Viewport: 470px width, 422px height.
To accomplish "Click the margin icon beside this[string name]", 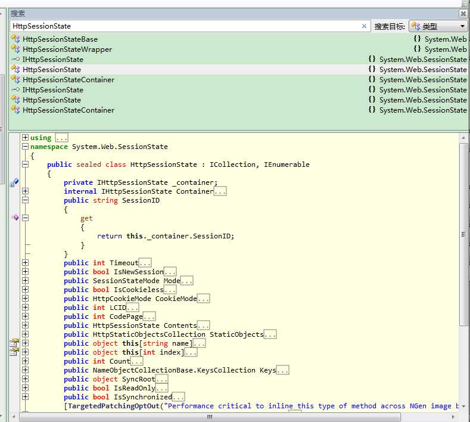I will click(14, 343).
